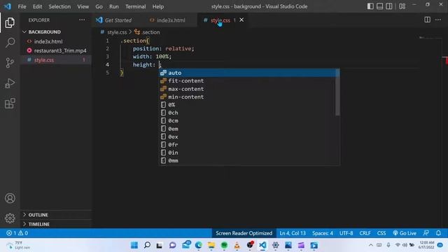Choose '0em' suggestion
This screenshot has width=448, height=252.
(249, 129)
